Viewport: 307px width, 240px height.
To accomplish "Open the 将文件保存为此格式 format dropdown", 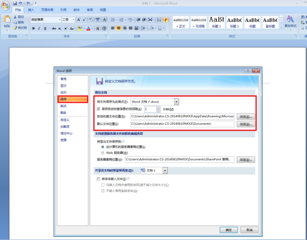I will coord(177,102).
